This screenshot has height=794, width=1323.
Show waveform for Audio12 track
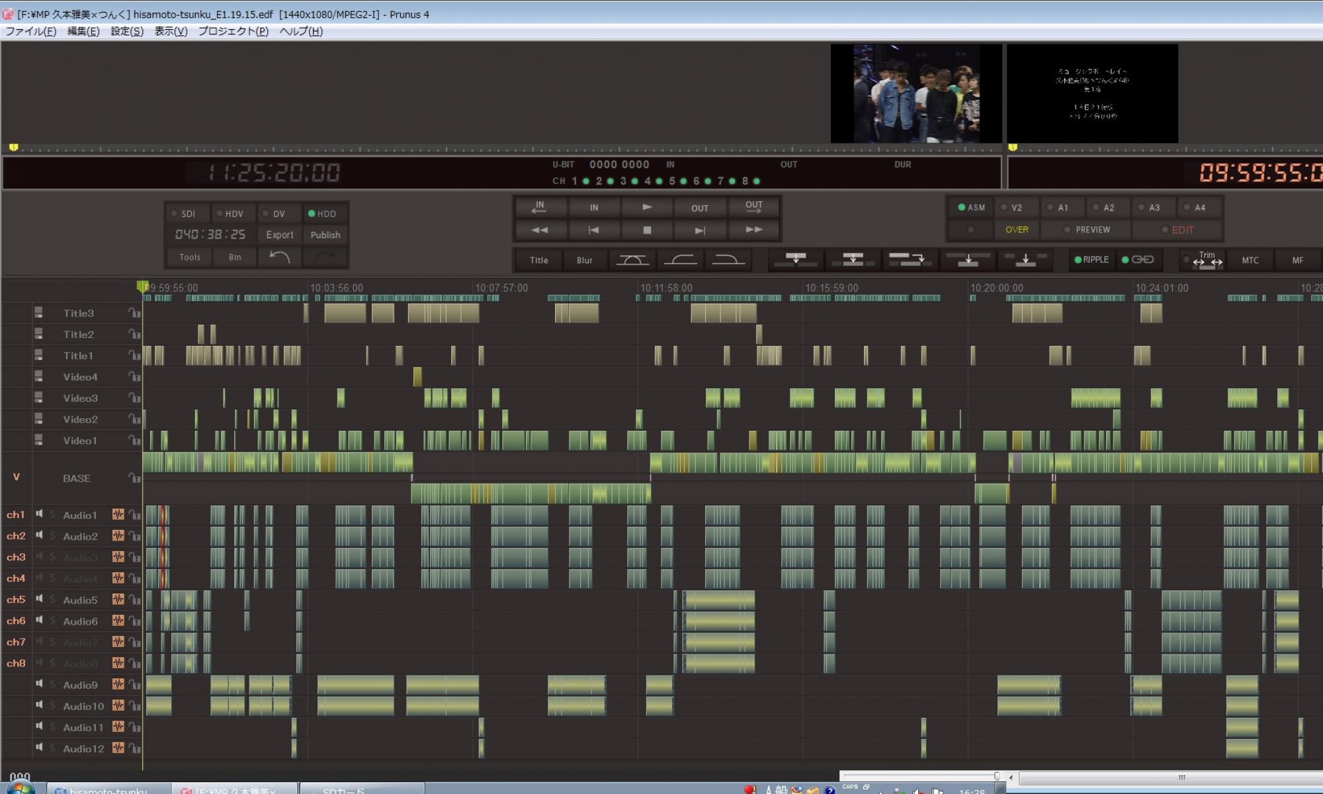pyautogui.click(x=118, y=748)
